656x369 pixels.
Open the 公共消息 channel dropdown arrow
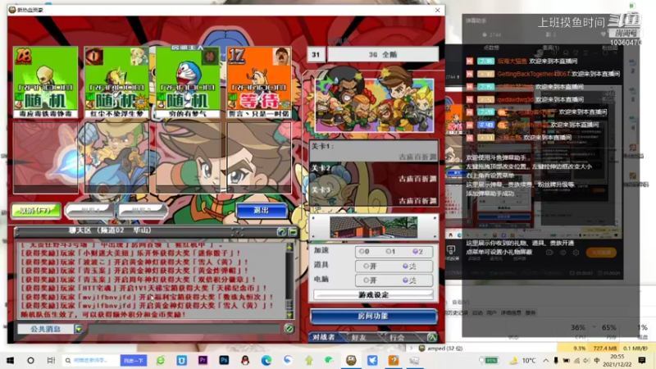[x=78, y=330]
